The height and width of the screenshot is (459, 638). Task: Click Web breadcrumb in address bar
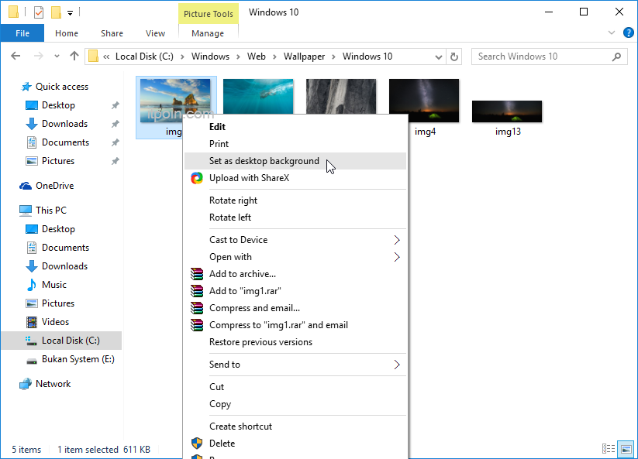257,57
